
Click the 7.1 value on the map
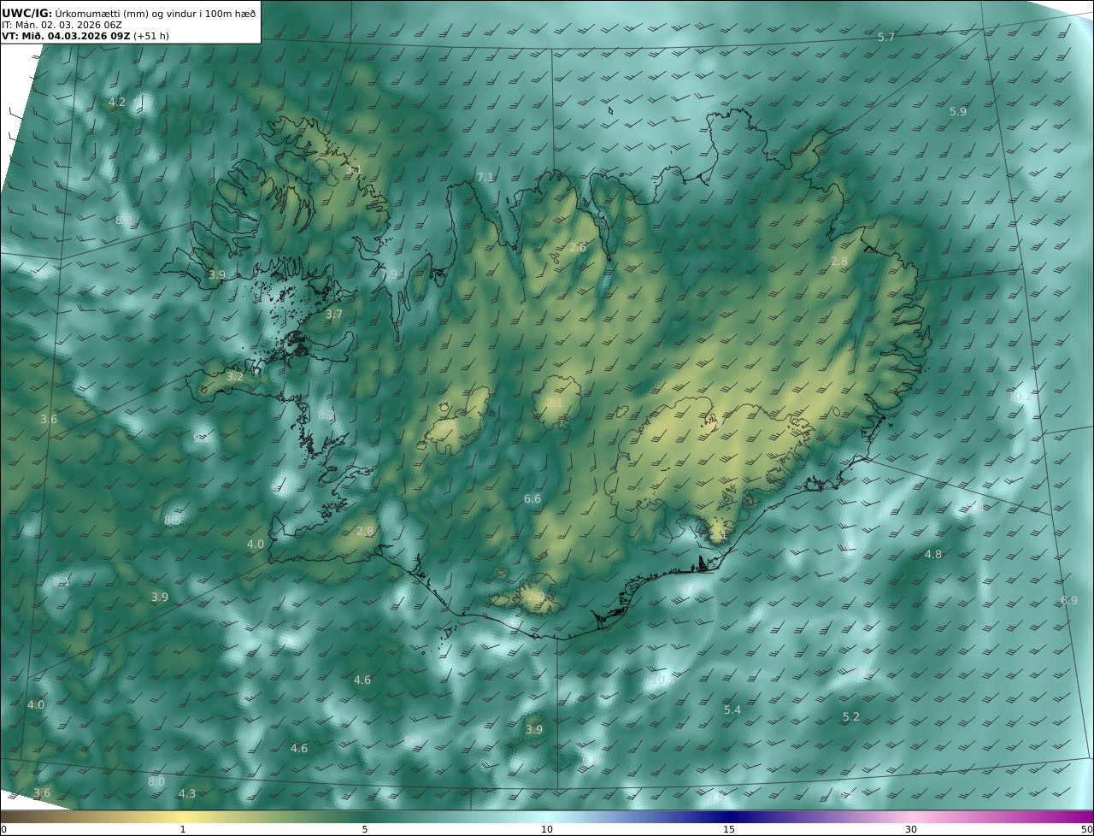pos(485,178)
